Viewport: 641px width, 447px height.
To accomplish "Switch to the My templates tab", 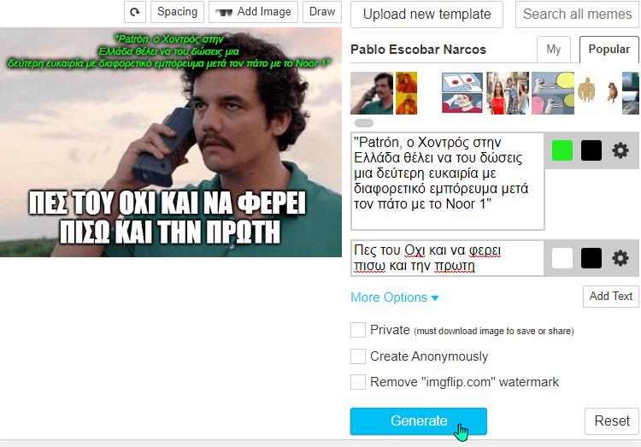I will coord(554,50).
